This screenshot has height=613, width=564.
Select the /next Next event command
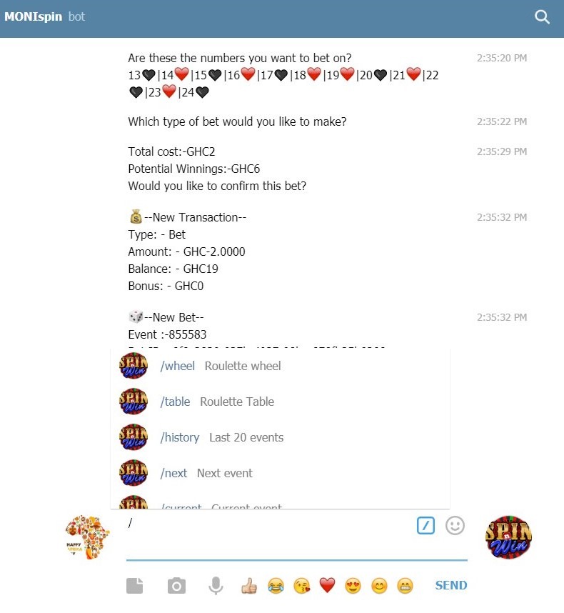click(x=280, y=473)
